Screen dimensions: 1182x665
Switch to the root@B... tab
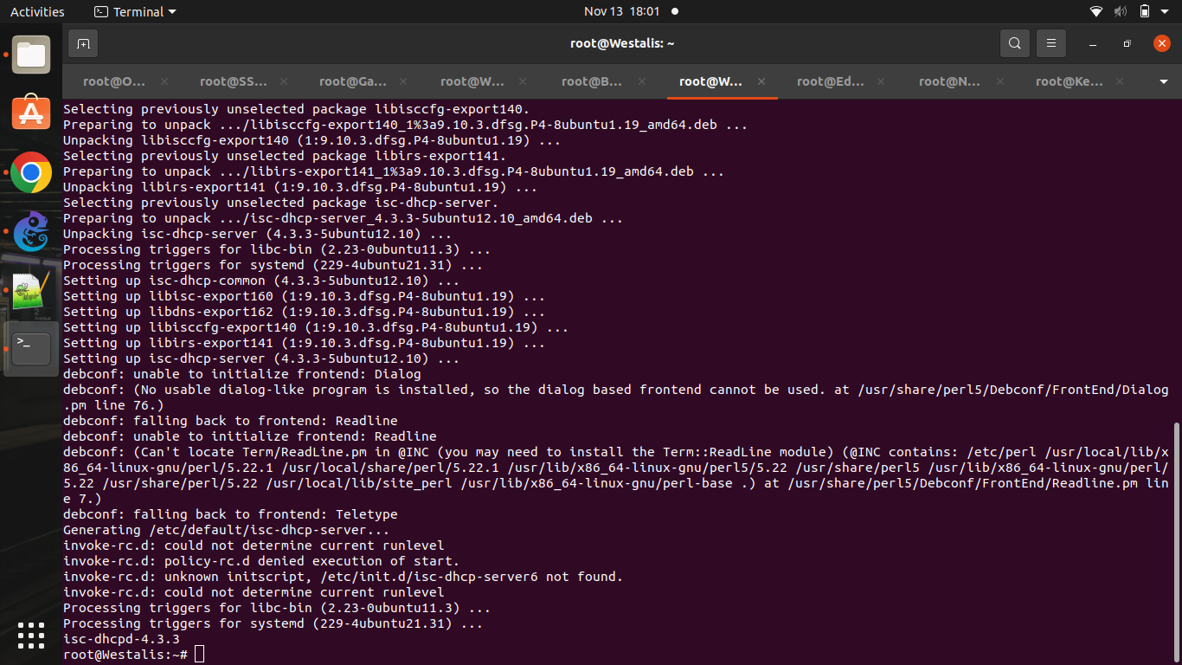593,81
